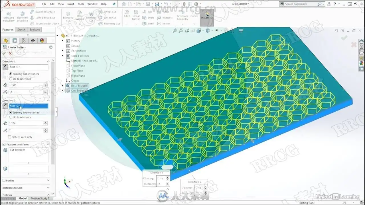The height and width of the screenshot is (205, 365).
Task: Switch to the PropertyManager tab icon
Action: [15, 40]
